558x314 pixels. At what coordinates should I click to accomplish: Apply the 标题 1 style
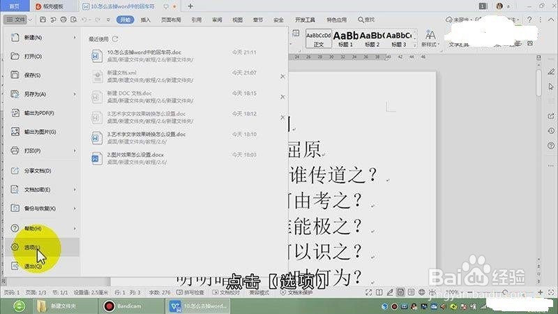(345, 38)
